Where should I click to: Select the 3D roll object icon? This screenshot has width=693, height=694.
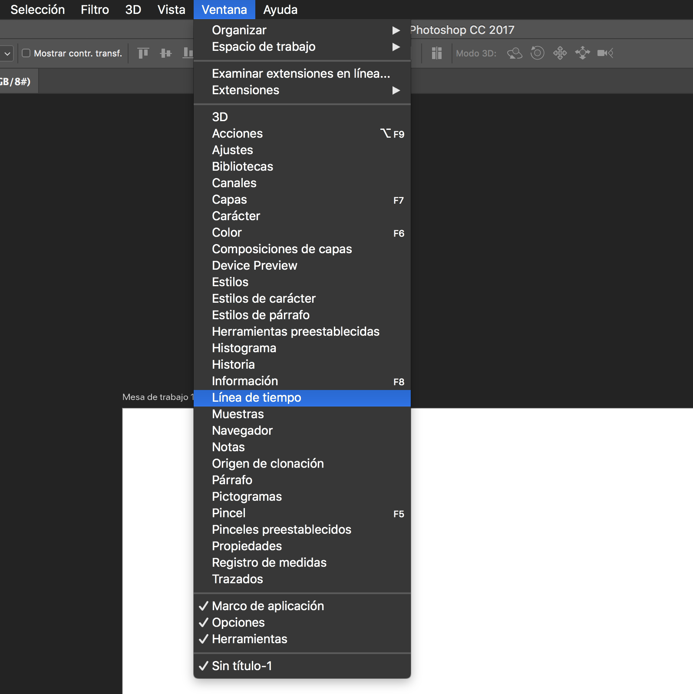pyautogui.click(x=537, y=53)
